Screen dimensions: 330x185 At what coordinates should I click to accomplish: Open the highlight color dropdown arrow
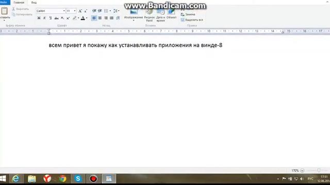coord(78,18)
